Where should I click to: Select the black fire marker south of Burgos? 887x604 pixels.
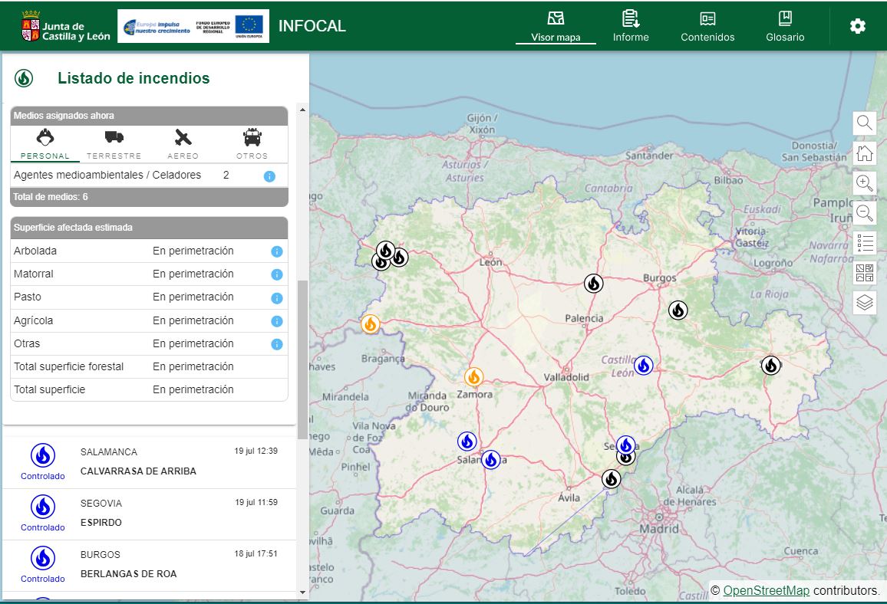point(678,310)
